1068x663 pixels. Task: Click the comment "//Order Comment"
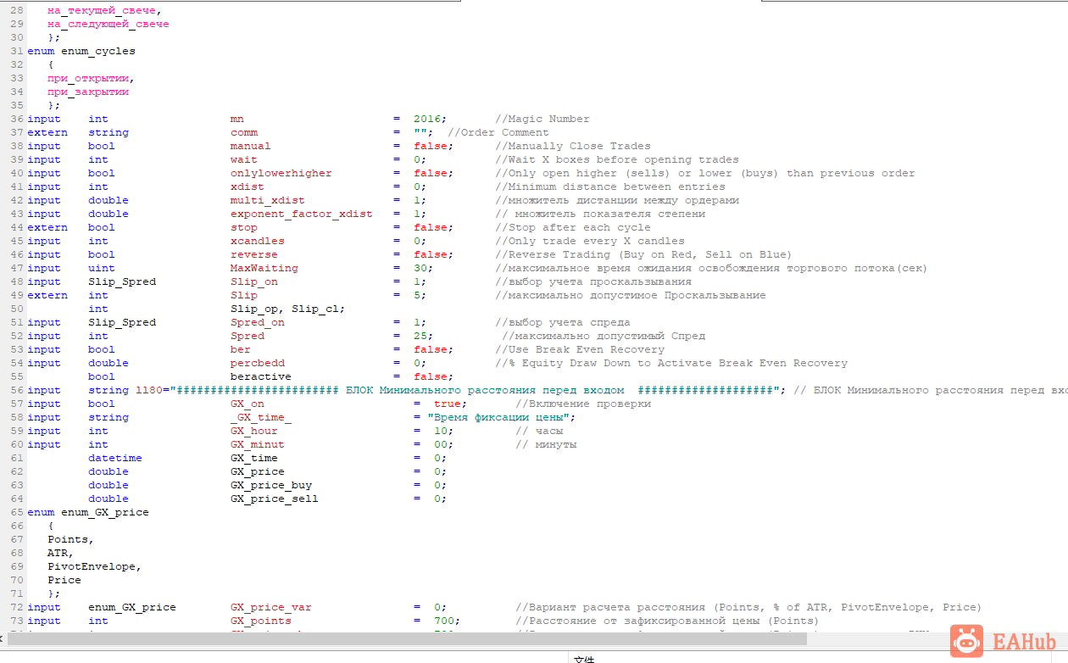pyautogui.click(x=498, y=132)
